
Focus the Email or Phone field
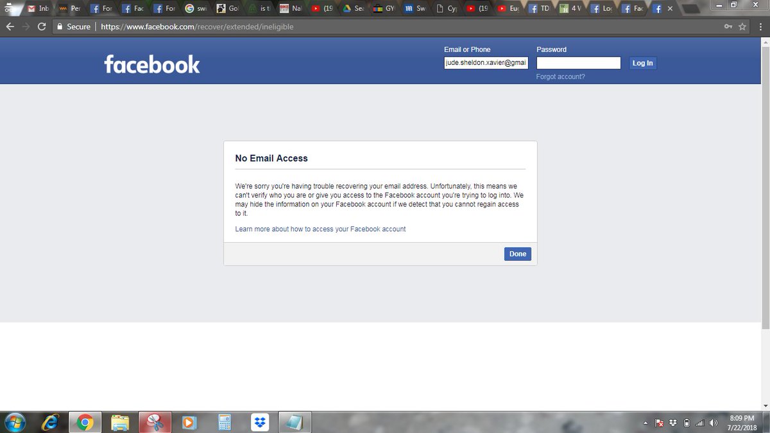[486, 63]
